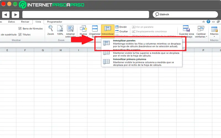Image resolution: width=221 pixels, height=138 pixels.
Task: Click Dividir window option
Action: click(x=121, y=27)
